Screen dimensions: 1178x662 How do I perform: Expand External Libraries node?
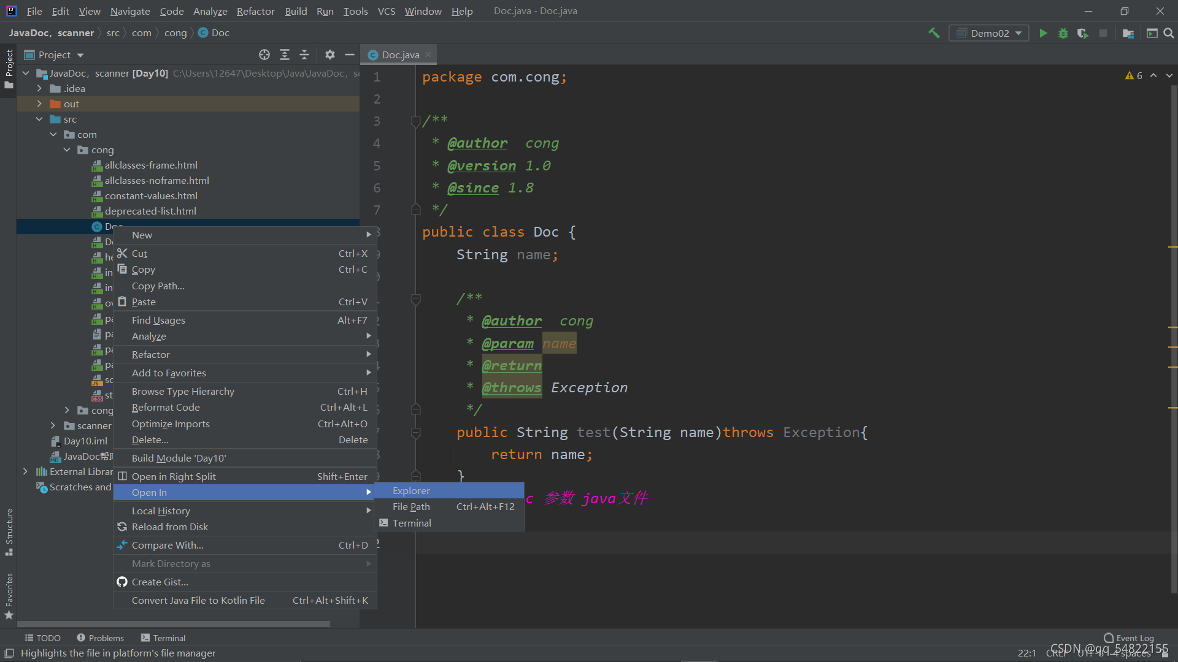(x=25, y=472)
